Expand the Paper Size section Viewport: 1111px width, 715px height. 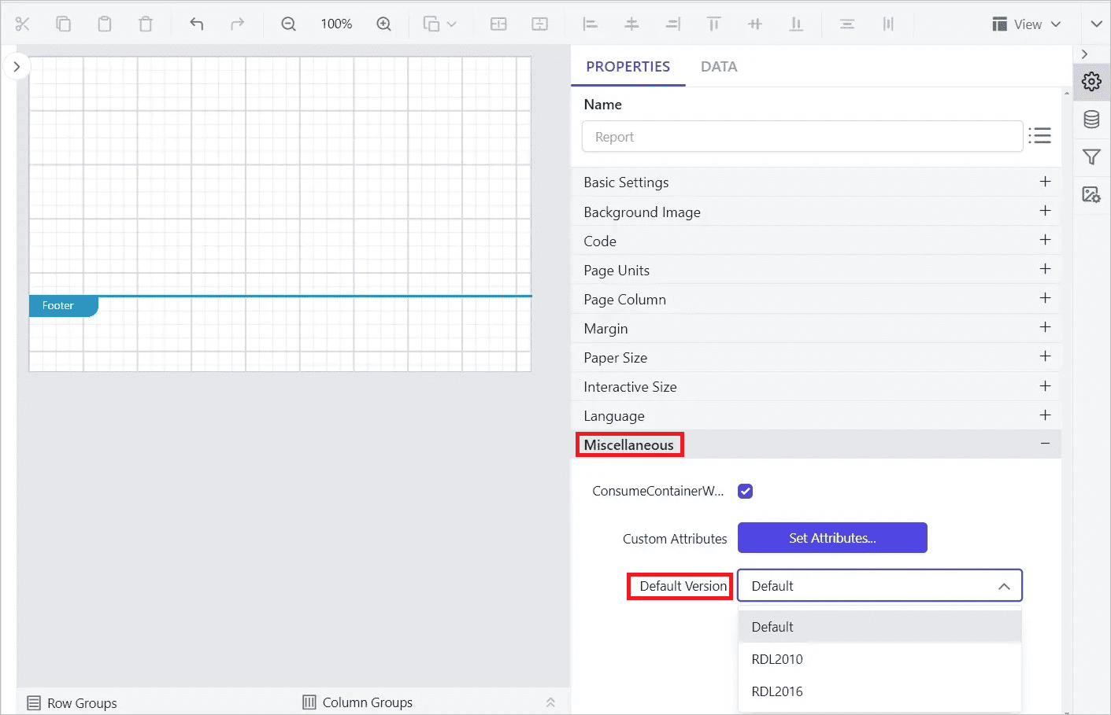pos(1045,357)
